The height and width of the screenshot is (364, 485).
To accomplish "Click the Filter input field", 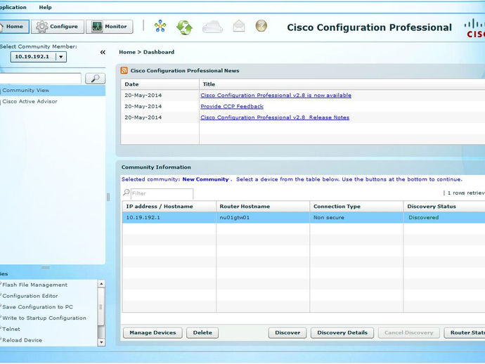I will coord(162,194).
